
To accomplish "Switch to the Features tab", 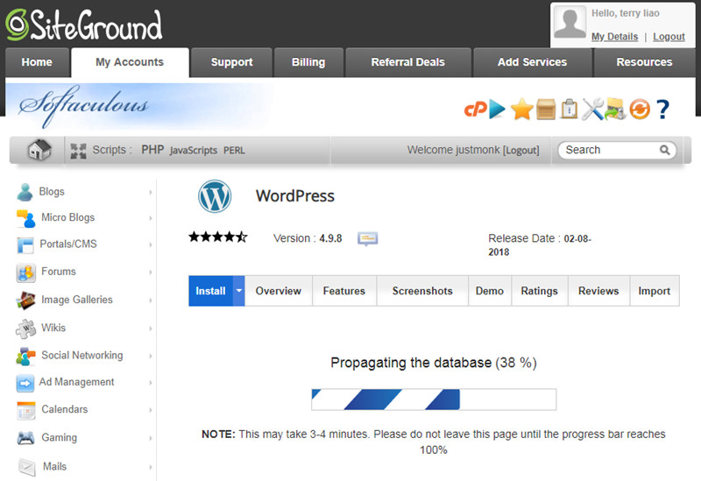I will point(344,291).
